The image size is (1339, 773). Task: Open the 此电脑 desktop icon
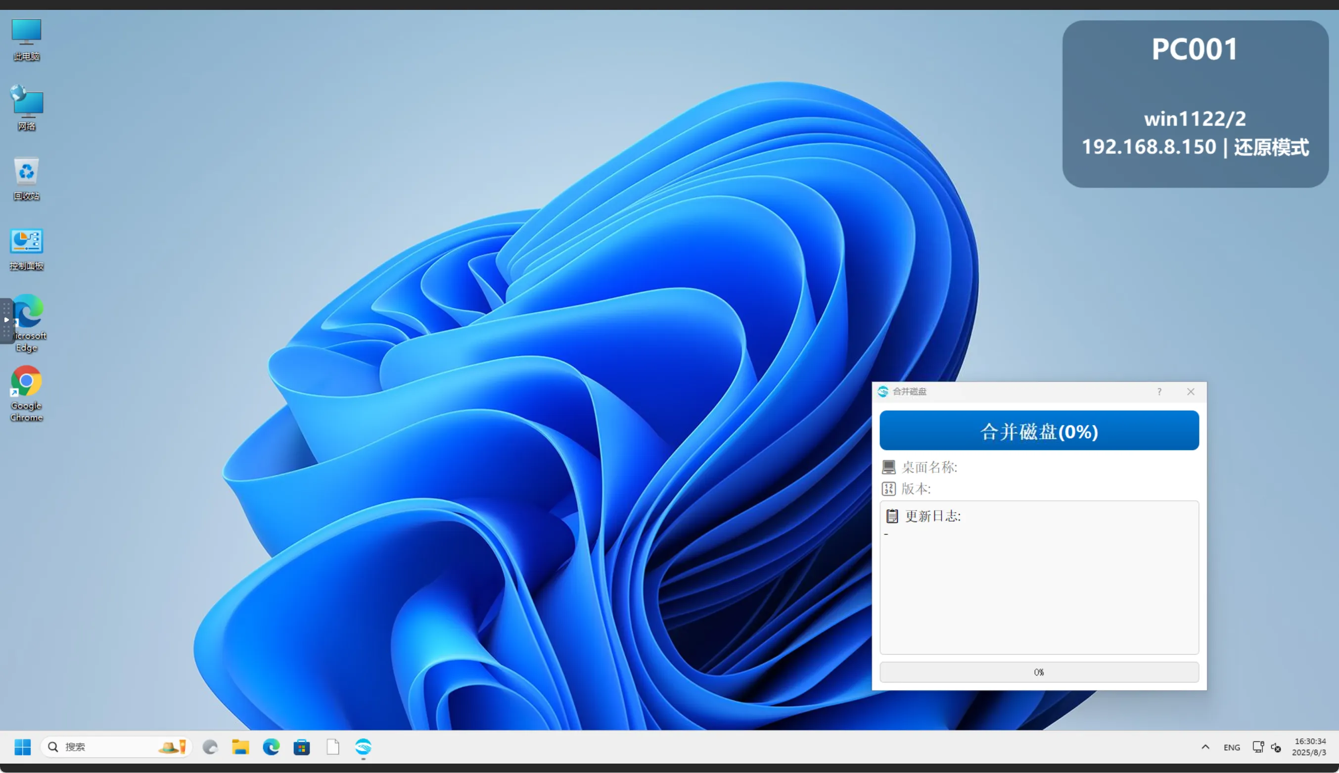26,40
